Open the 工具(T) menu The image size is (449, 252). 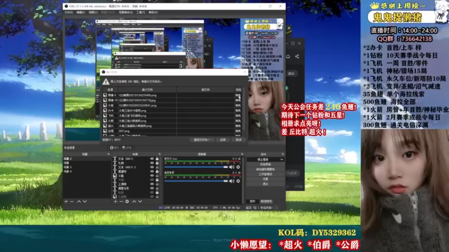click(x=141, y=12)
